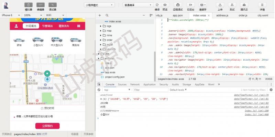
Task: Click the search icon in file panel
Action: 107,15
